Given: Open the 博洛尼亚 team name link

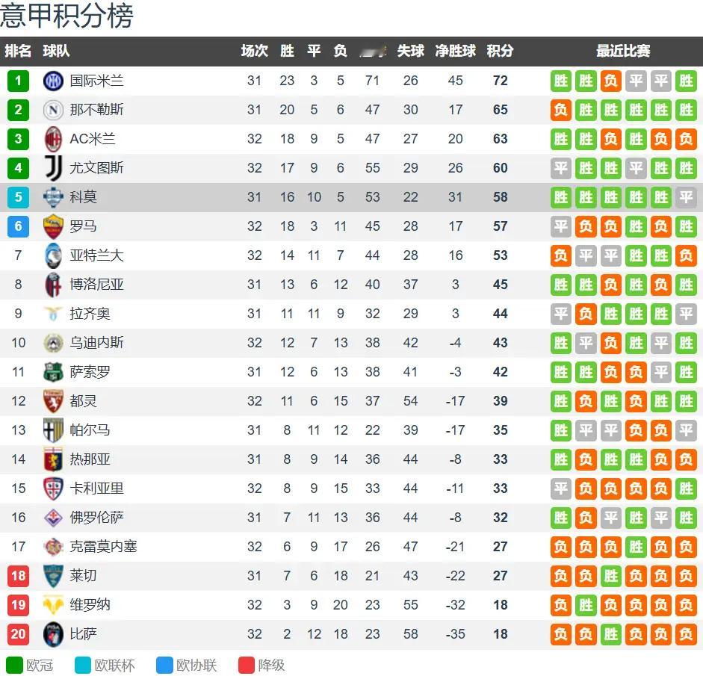Looking at the screenshot, I should coord(96,285).
